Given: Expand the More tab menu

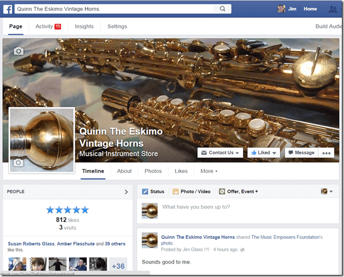Looking at the screenshot, I should [x=209, y=171].
